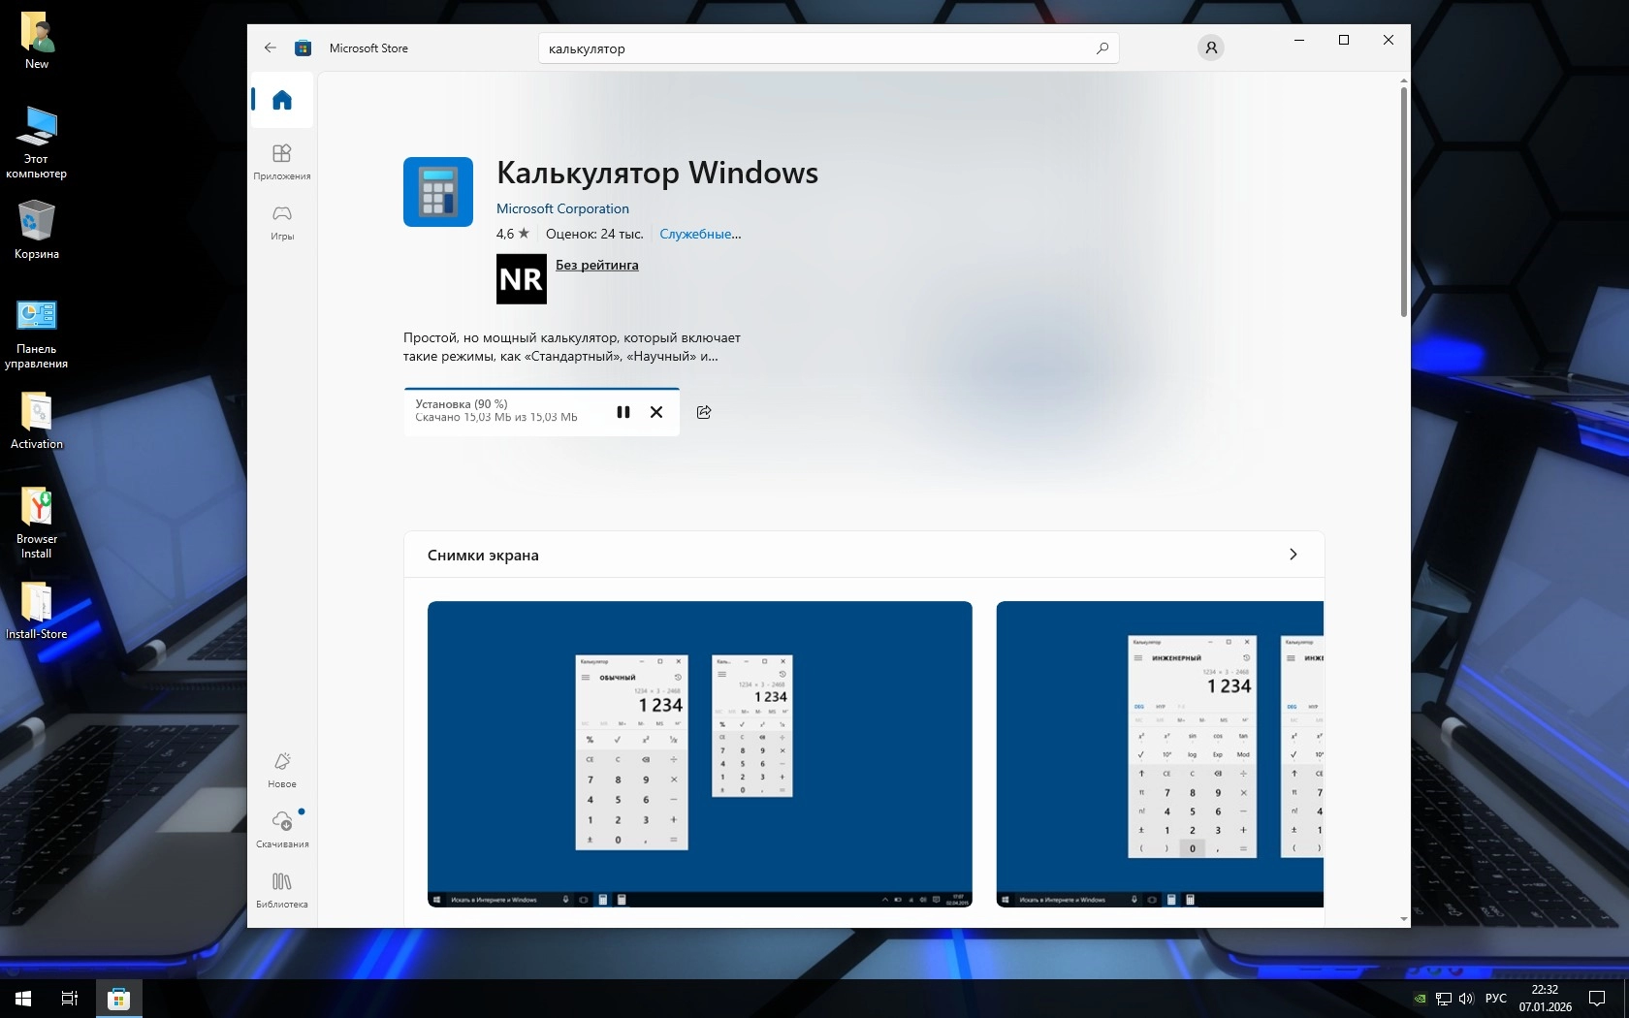
Task: Go back using the Store back arrow
Action: tap(271, 48)
